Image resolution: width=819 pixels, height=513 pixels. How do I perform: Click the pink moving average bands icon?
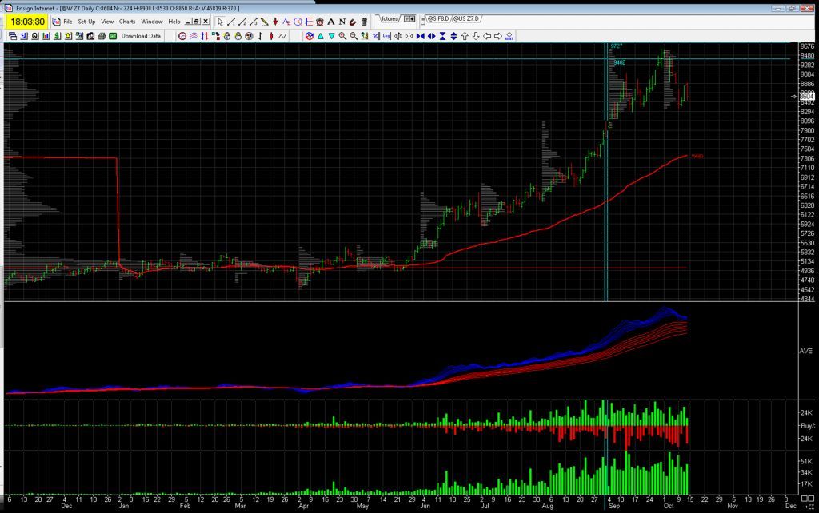194,36
